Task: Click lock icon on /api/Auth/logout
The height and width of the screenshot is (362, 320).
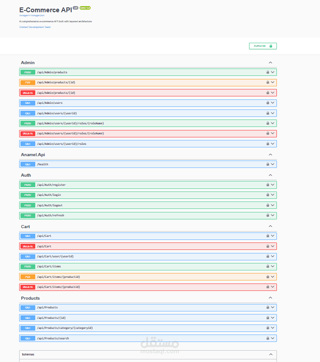Action: [268, 205]
